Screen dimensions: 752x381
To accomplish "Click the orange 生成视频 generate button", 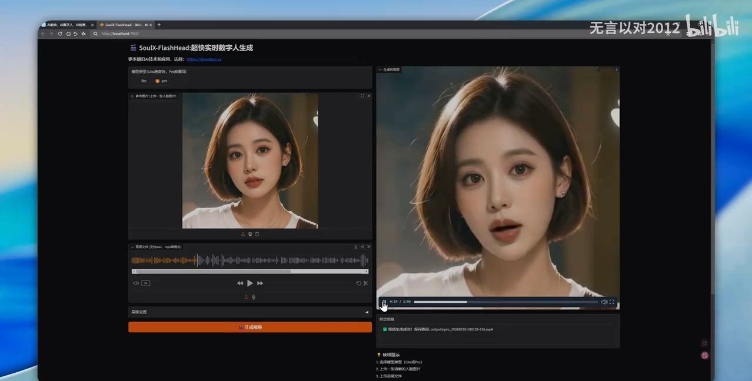I will [x=250, y=327].
